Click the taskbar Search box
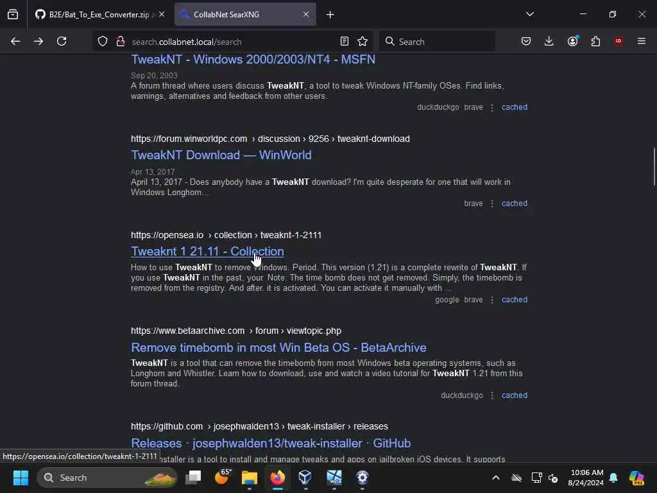657x493 pixels. point(107,478)
